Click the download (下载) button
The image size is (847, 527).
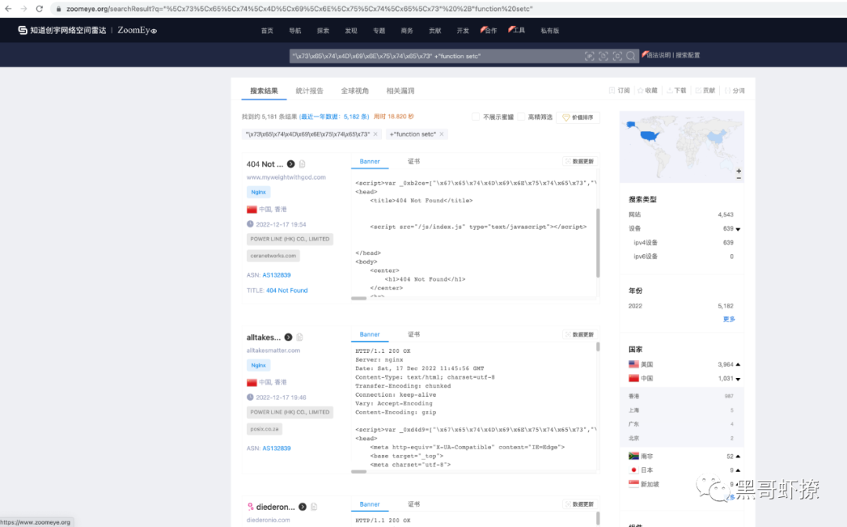tap(676, 90)
